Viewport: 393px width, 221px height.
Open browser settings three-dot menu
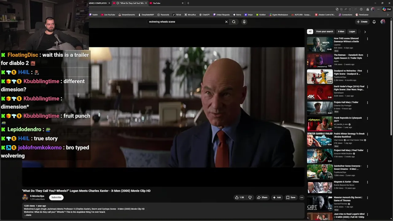tap(379, 9)
